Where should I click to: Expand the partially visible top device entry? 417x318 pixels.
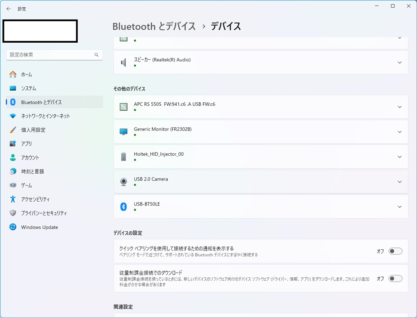pyautogui.click(x=399, y=38)
